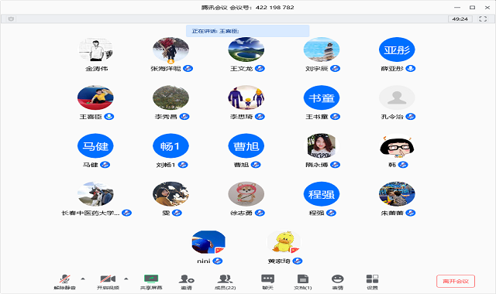Click muted mic icon next to nini
This screenshot has width=496, height=294.
tap(218, 262)
